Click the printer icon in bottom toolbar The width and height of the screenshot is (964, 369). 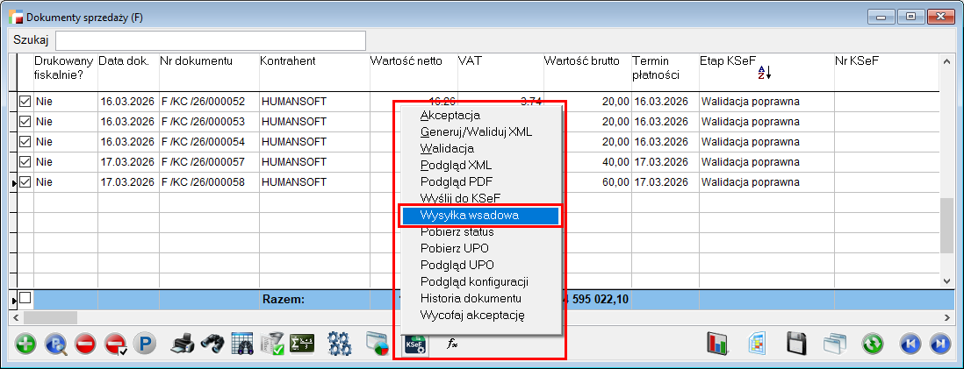(x=182, y=344)
